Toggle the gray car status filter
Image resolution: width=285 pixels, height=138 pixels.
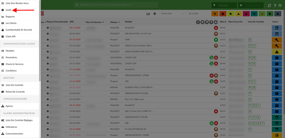point(277,14)
